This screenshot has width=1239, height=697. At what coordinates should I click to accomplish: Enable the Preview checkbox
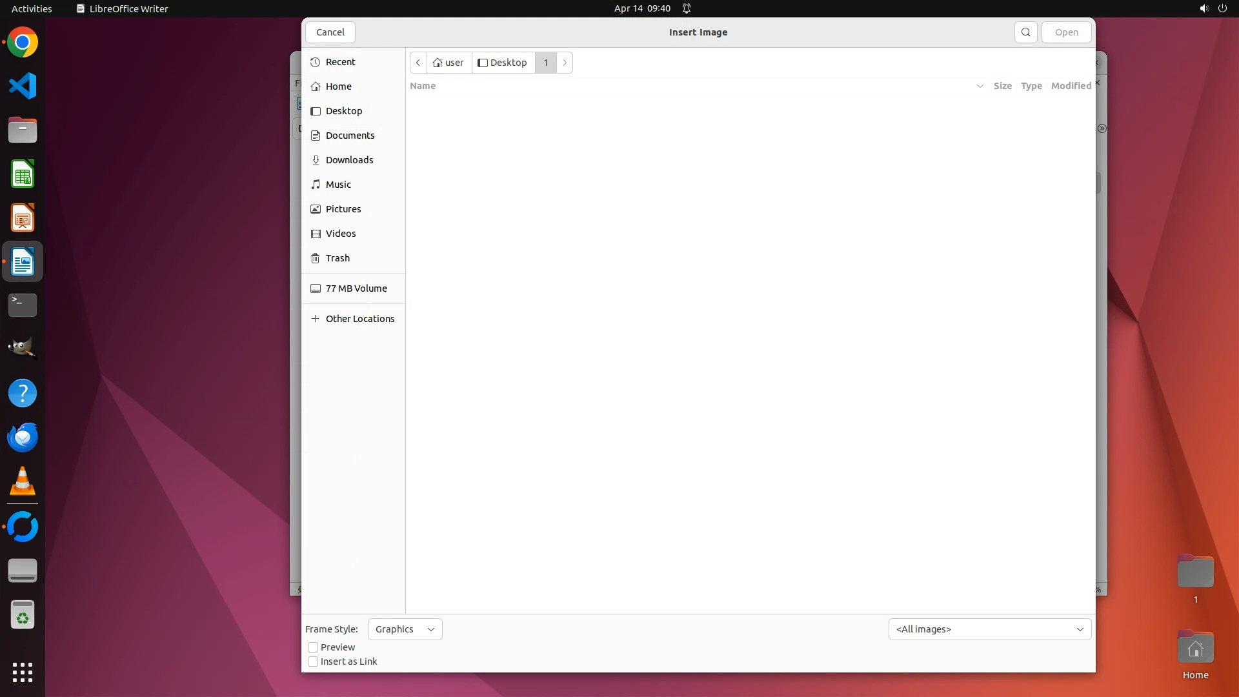(313, 647)
